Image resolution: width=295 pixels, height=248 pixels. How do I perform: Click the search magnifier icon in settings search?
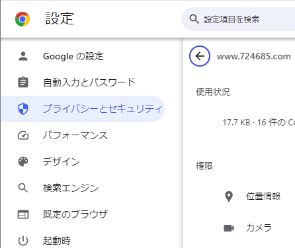pyautogui.click(x=194, y=19)
